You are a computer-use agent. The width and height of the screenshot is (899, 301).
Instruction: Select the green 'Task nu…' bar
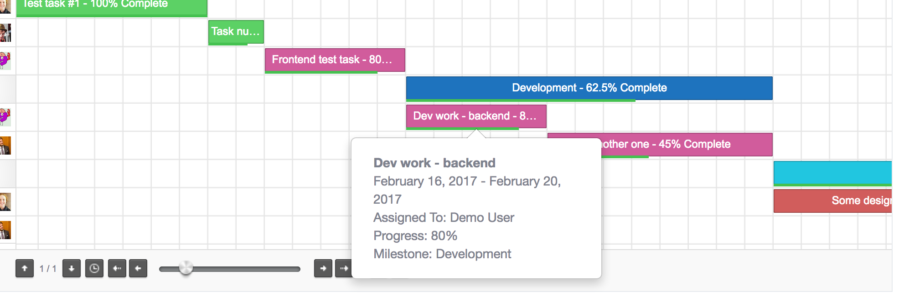pyautogui.click(x=236, y=32)
